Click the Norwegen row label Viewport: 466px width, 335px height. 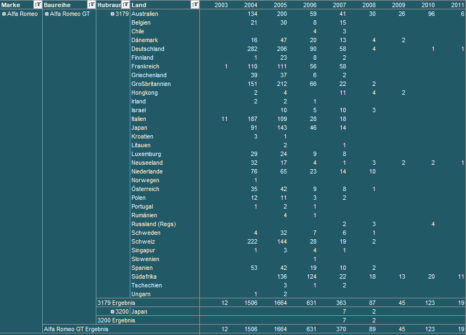coord(145,180)
